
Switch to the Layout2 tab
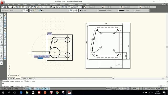[x=31, y=79]
